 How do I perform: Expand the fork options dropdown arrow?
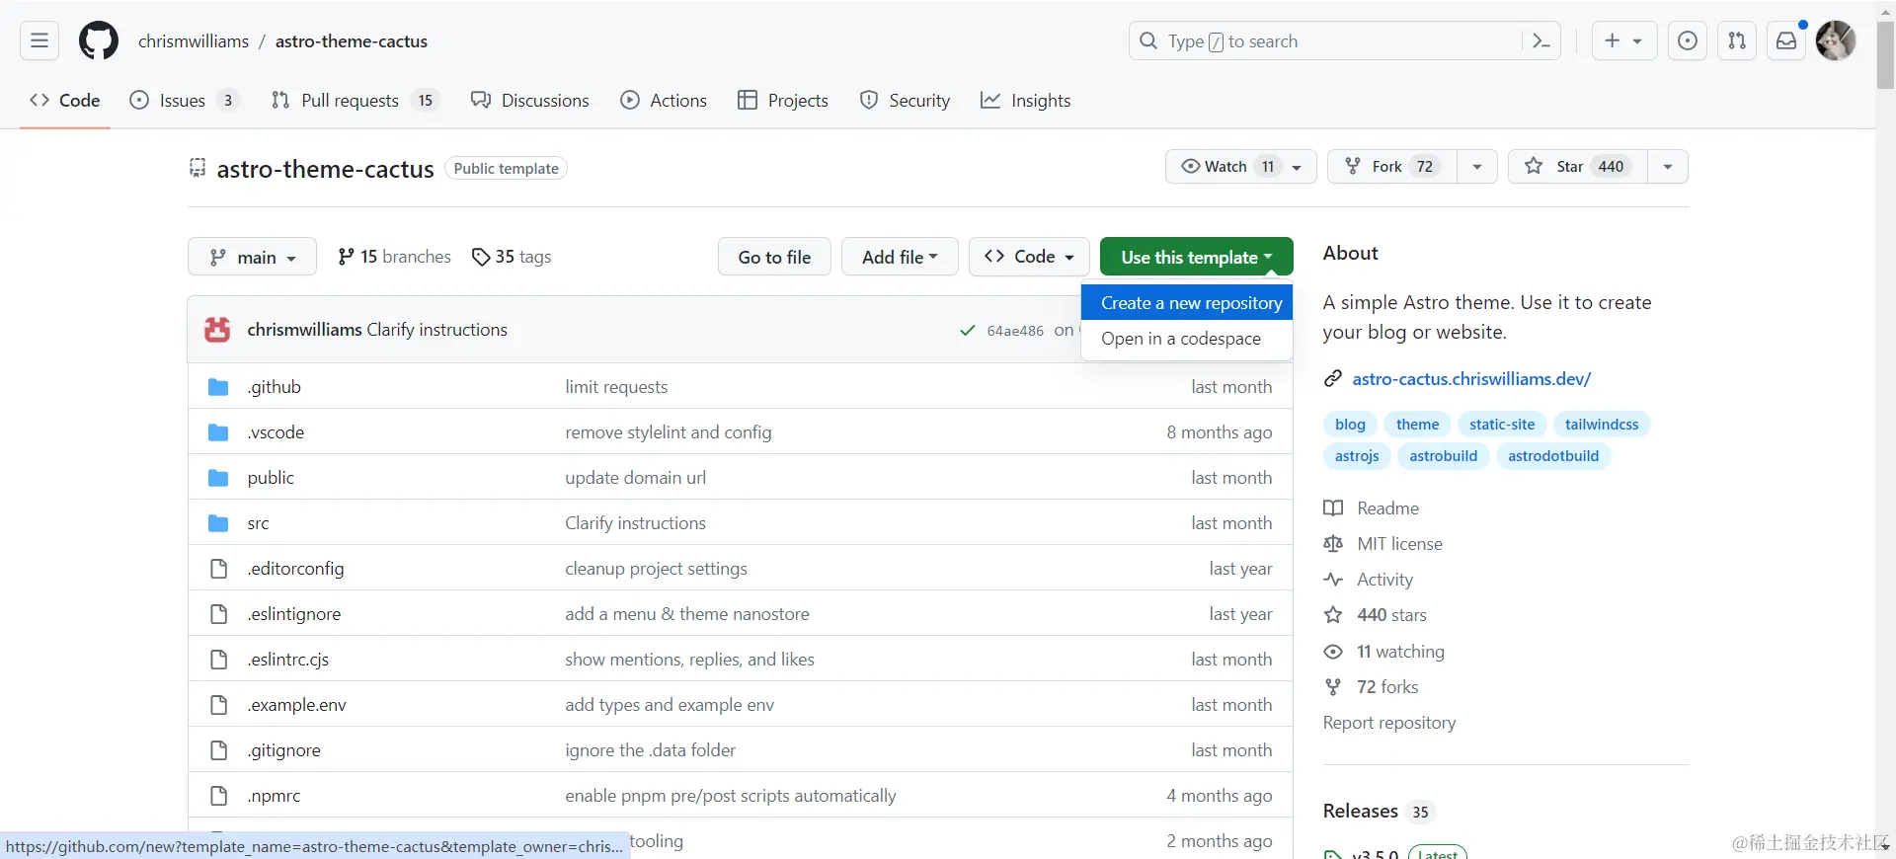pyautogui.click(x=1476, y=166)
